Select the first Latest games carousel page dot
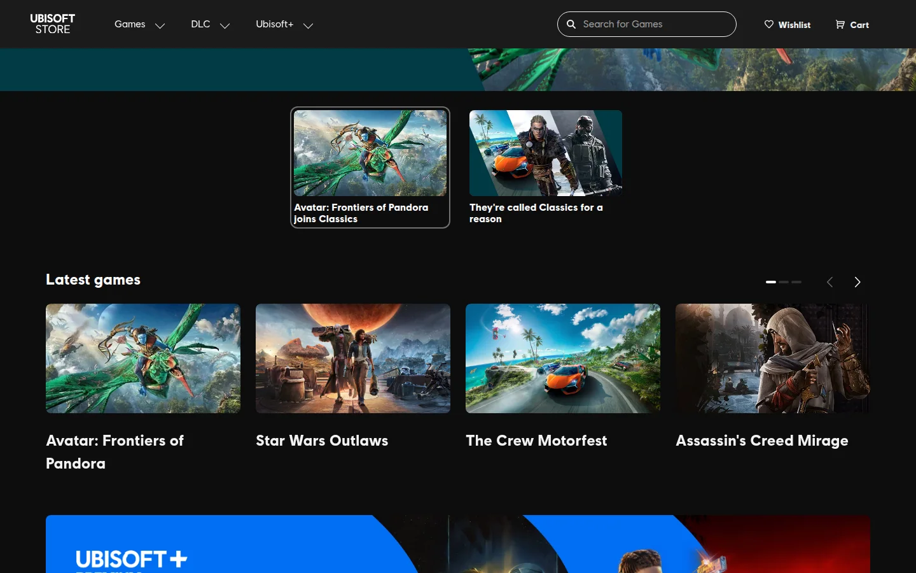The height and width of the screenshot is (573, 916). point(771,282)
